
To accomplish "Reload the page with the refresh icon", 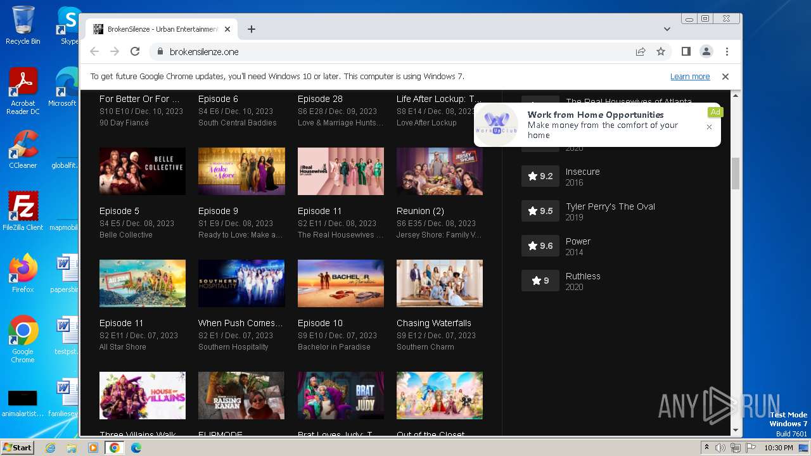I will [135, 52].
